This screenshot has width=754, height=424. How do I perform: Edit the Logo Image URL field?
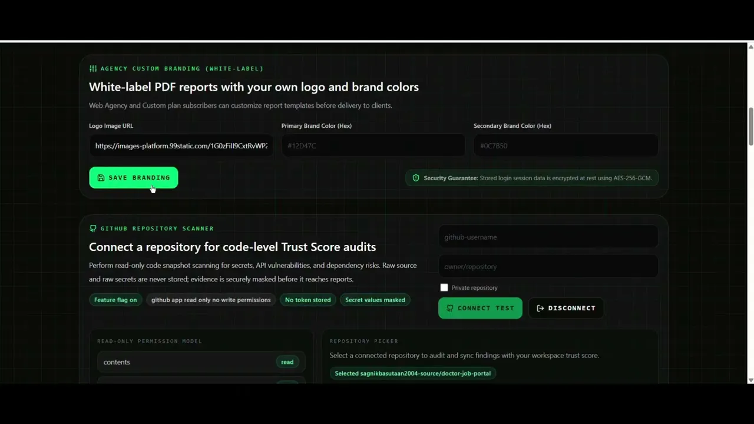tap(181, 145)
